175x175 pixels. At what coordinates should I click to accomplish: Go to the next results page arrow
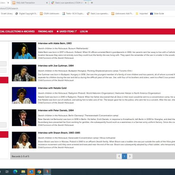pyautogui.click(x=130, y=156)
